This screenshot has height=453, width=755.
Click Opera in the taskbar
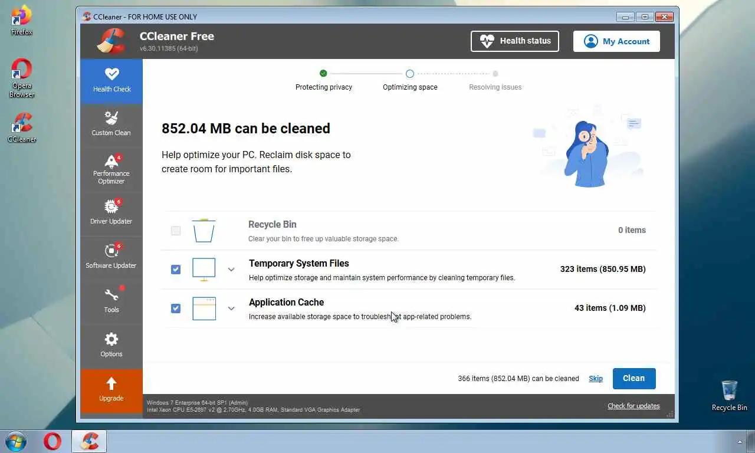[x=52, y=441]
